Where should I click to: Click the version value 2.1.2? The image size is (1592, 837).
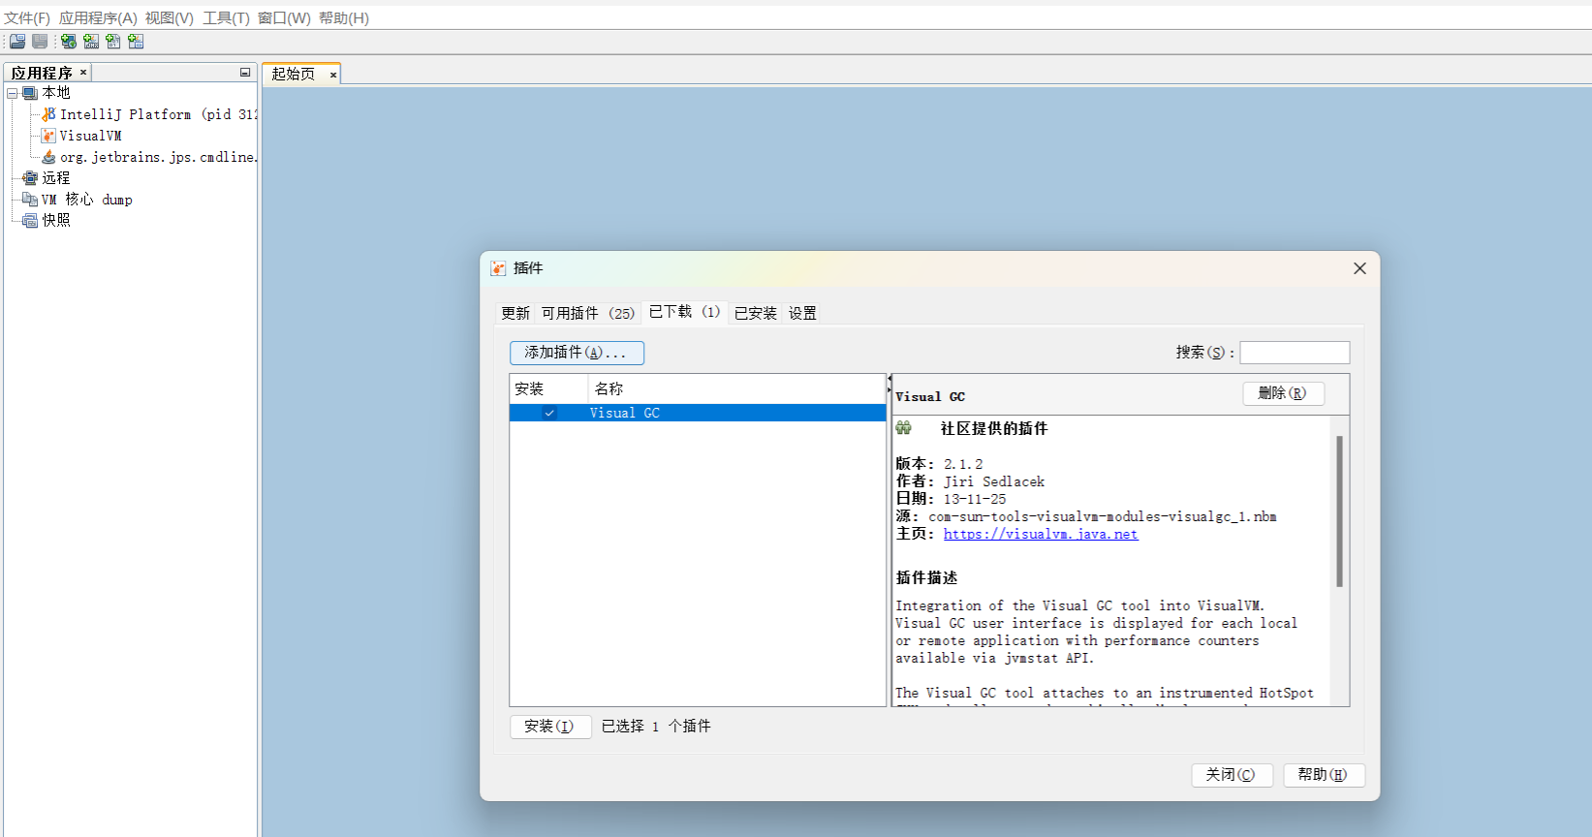click(963, 464)
